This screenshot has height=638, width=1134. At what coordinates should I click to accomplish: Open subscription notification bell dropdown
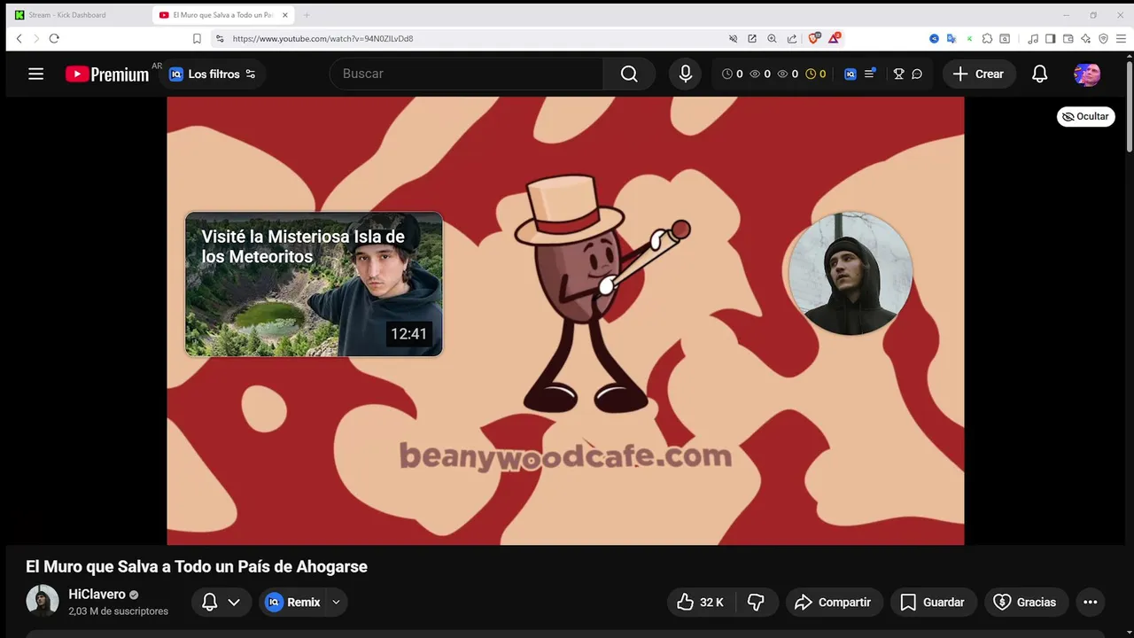(x=221, y=602)
